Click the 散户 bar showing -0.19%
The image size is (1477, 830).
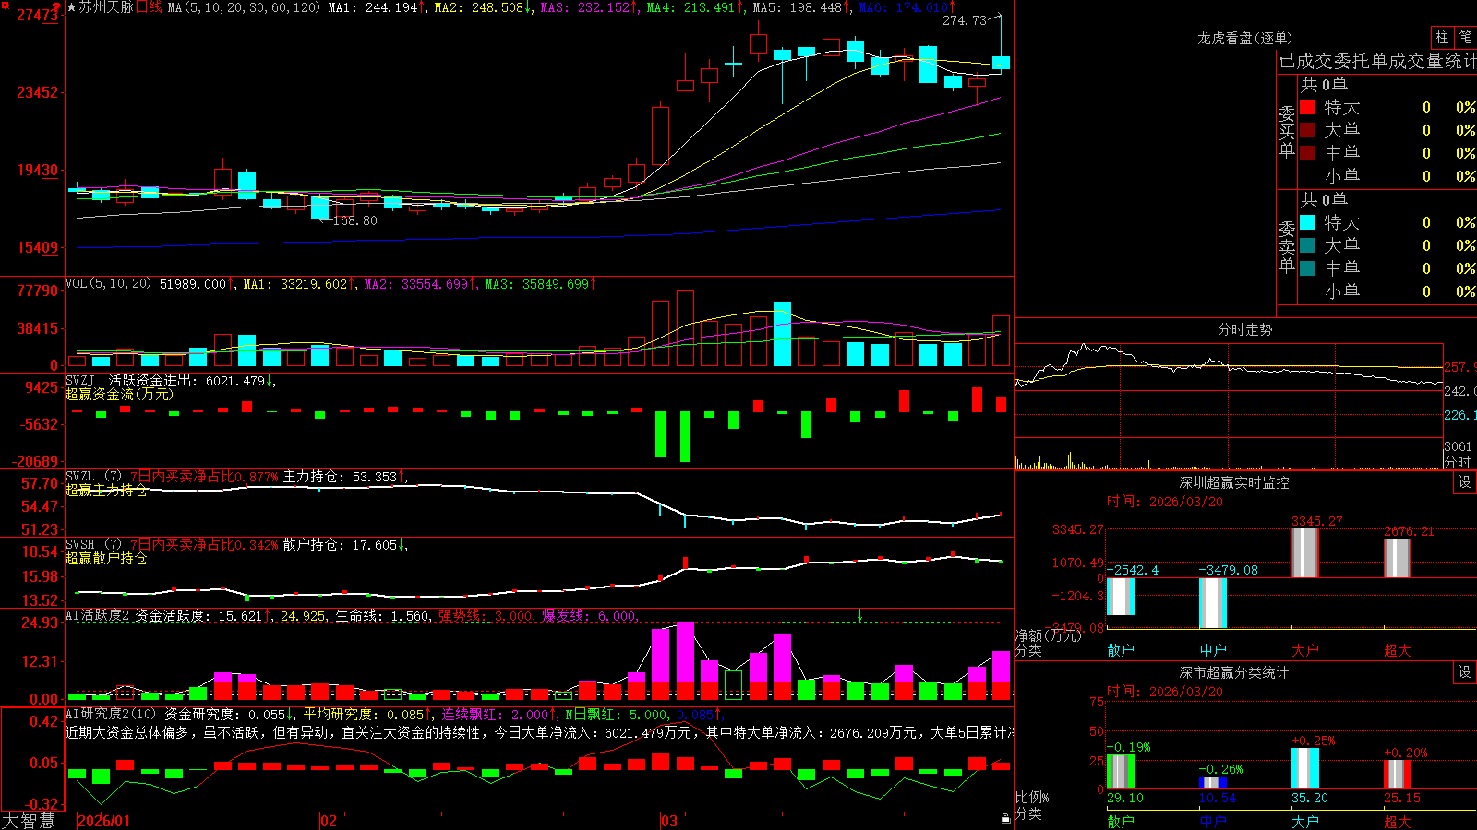coord(1121,772)
